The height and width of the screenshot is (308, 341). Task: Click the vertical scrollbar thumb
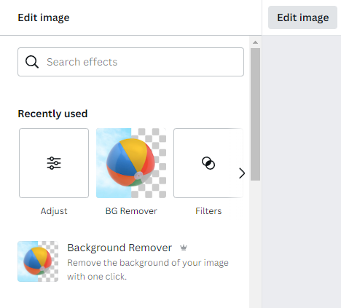click(255, 114)
